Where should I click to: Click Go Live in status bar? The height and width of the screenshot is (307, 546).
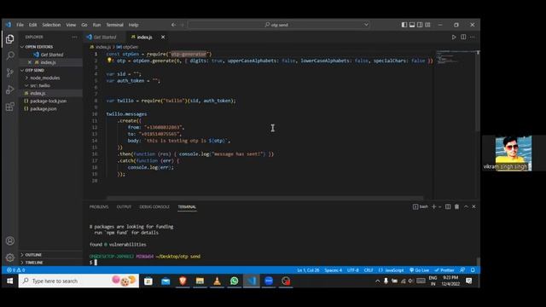coord(419,270)
